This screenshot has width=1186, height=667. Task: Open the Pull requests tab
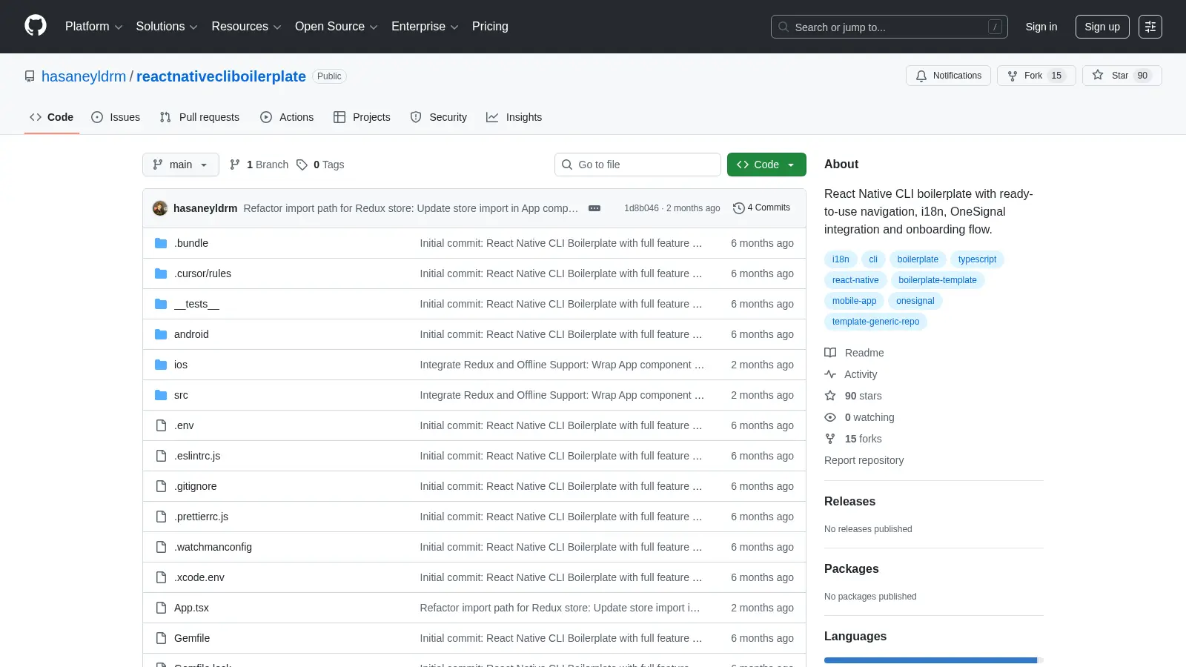tap(199, 117)
